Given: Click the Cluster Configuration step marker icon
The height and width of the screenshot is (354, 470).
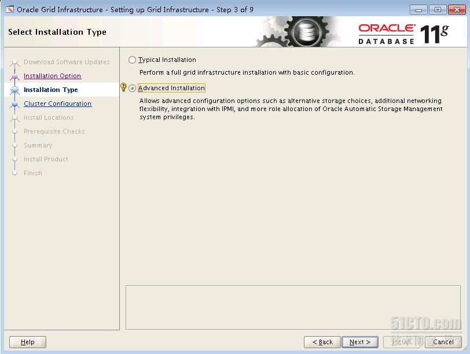Looking at the screenshot, I should click(x=14, y=104).
